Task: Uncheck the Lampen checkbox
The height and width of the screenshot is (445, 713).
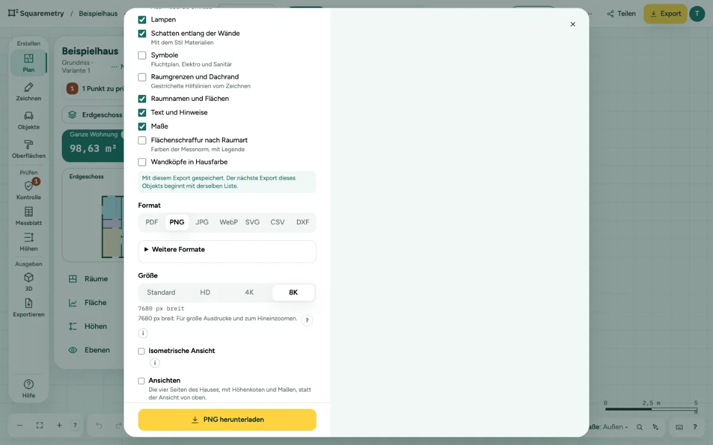Action: click(x=142, y=20)
